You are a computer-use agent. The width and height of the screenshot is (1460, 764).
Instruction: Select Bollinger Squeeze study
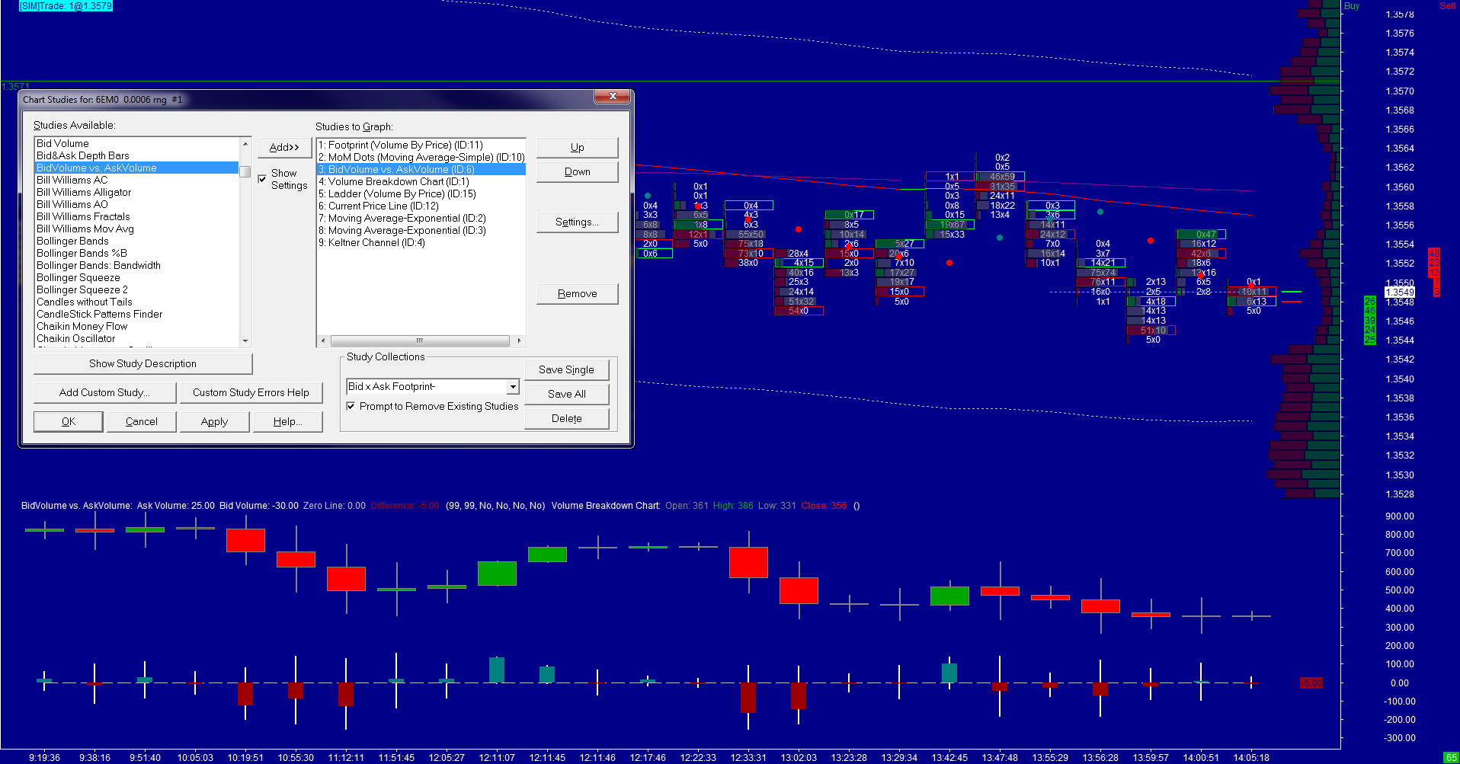coord(137,277)
